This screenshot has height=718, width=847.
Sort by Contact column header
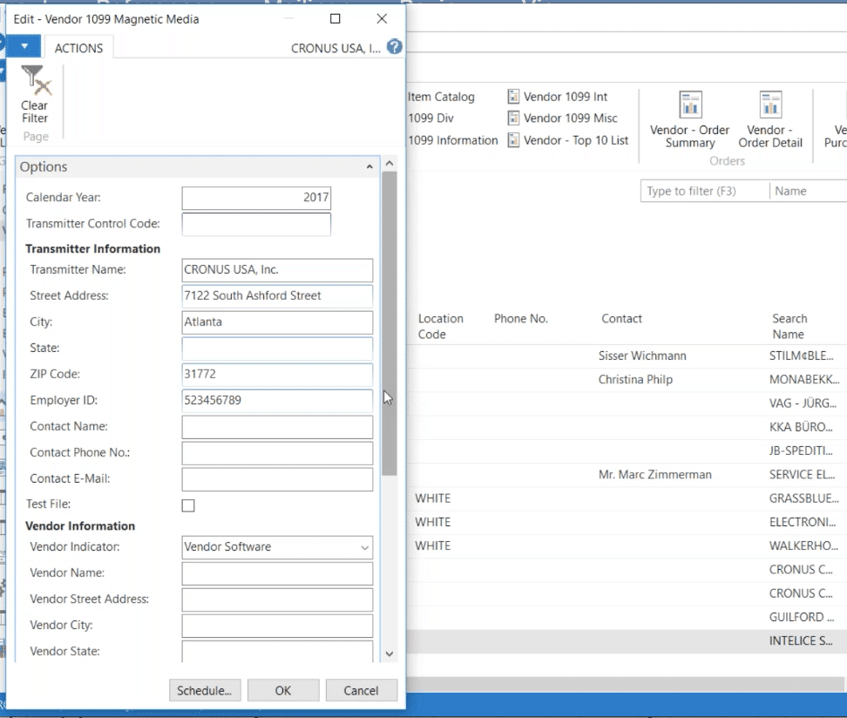coord(622,319)
